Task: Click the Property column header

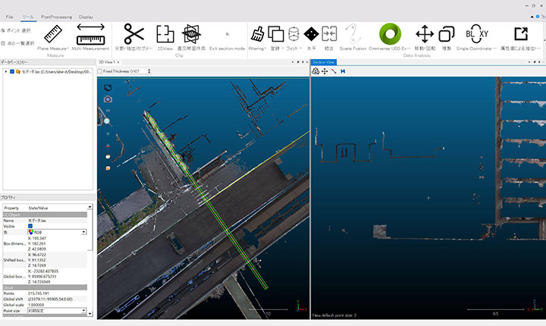Action: tap(11, 208)
